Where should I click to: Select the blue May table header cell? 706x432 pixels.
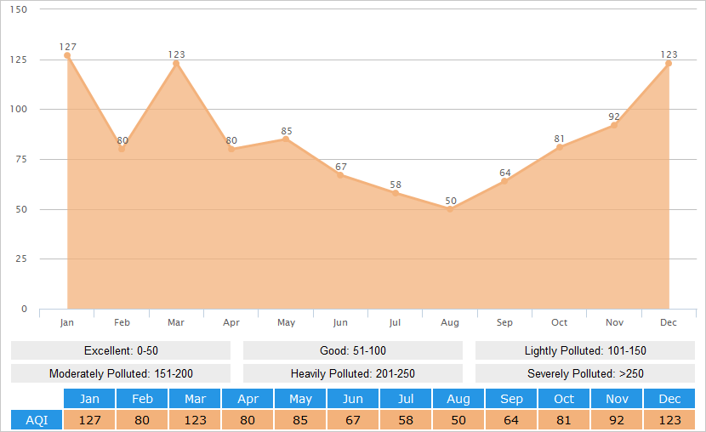[x=300, y=399]
